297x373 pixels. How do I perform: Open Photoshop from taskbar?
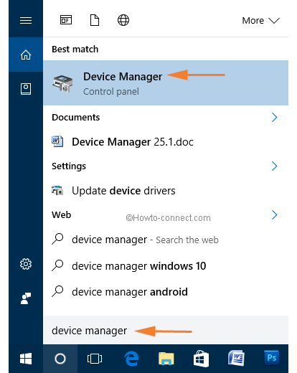[x=272, y=358]
